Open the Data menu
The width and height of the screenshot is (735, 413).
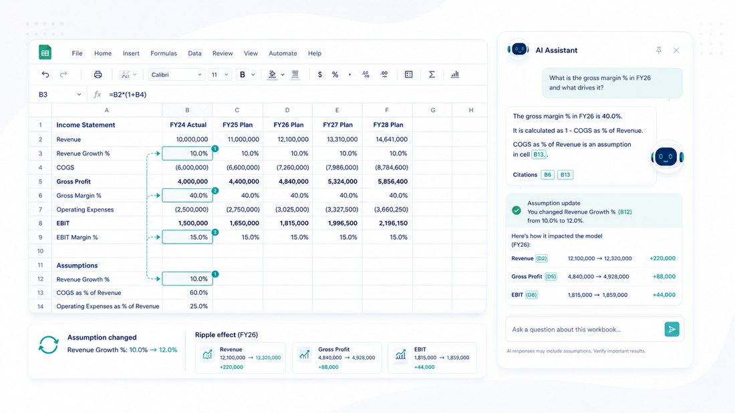click(x=194, y=53)
